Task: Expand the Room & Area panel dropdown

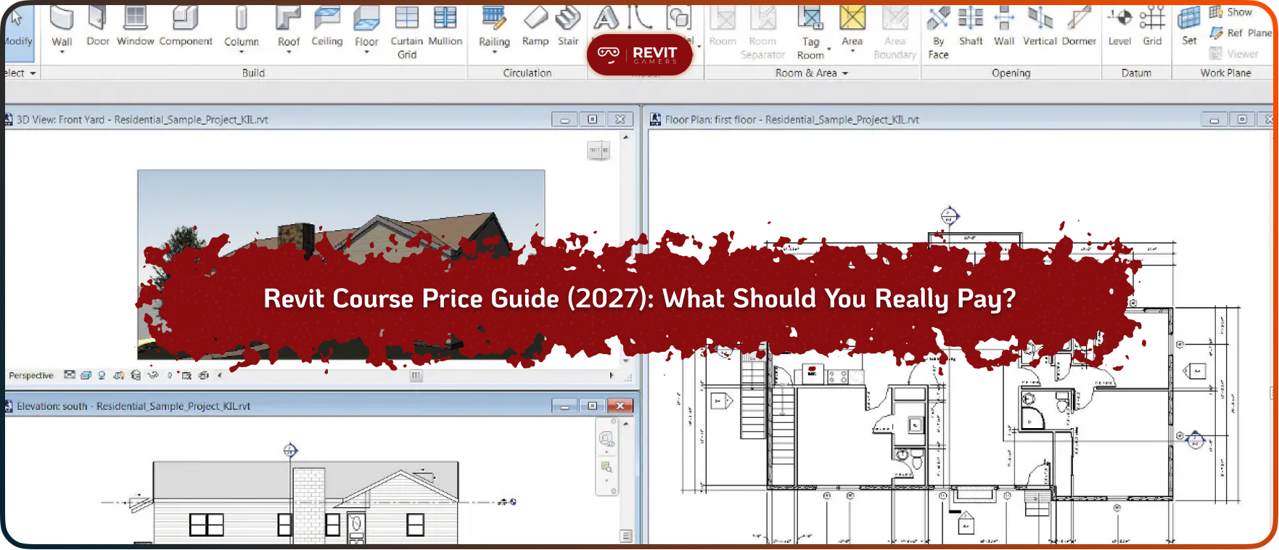Action: click(x=845, y=73)
